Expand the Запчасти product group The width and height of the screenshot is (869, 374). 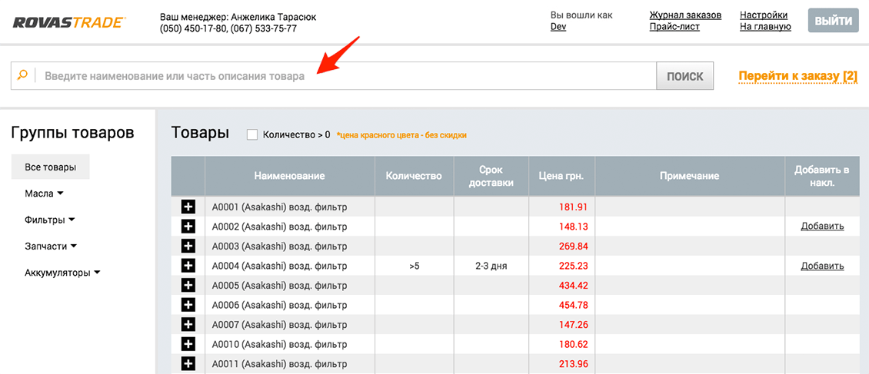coord(51,247)
